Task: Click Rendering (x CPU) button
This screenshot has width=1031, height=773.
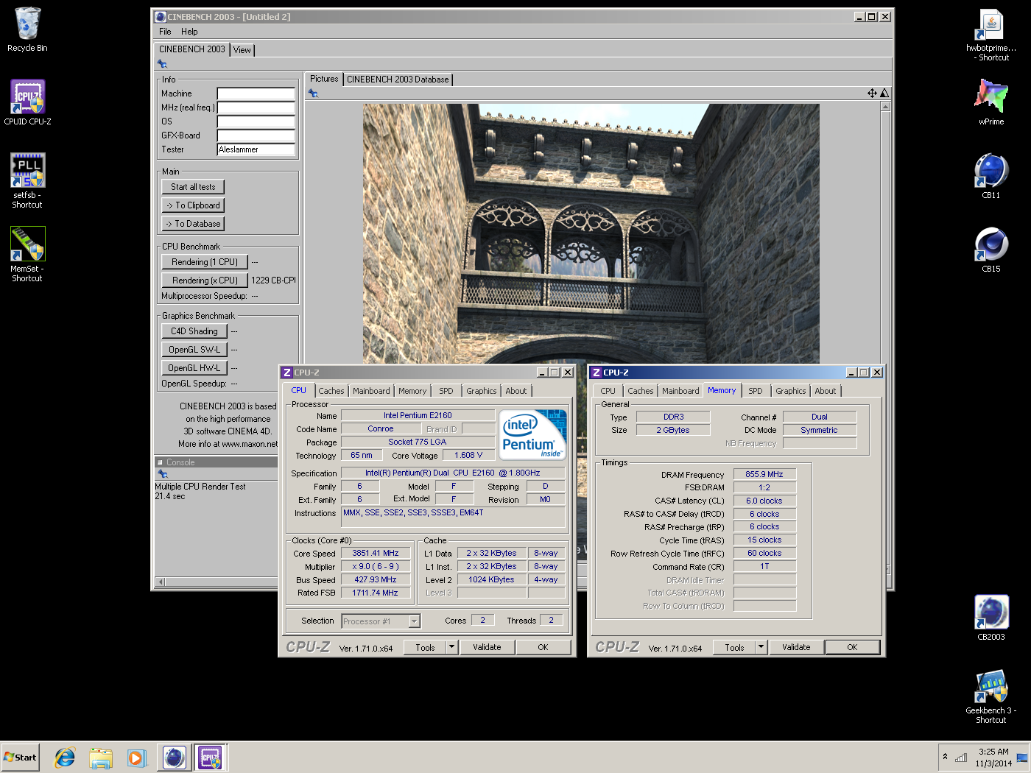Action: pyautogui.click(x=205, y=280)
